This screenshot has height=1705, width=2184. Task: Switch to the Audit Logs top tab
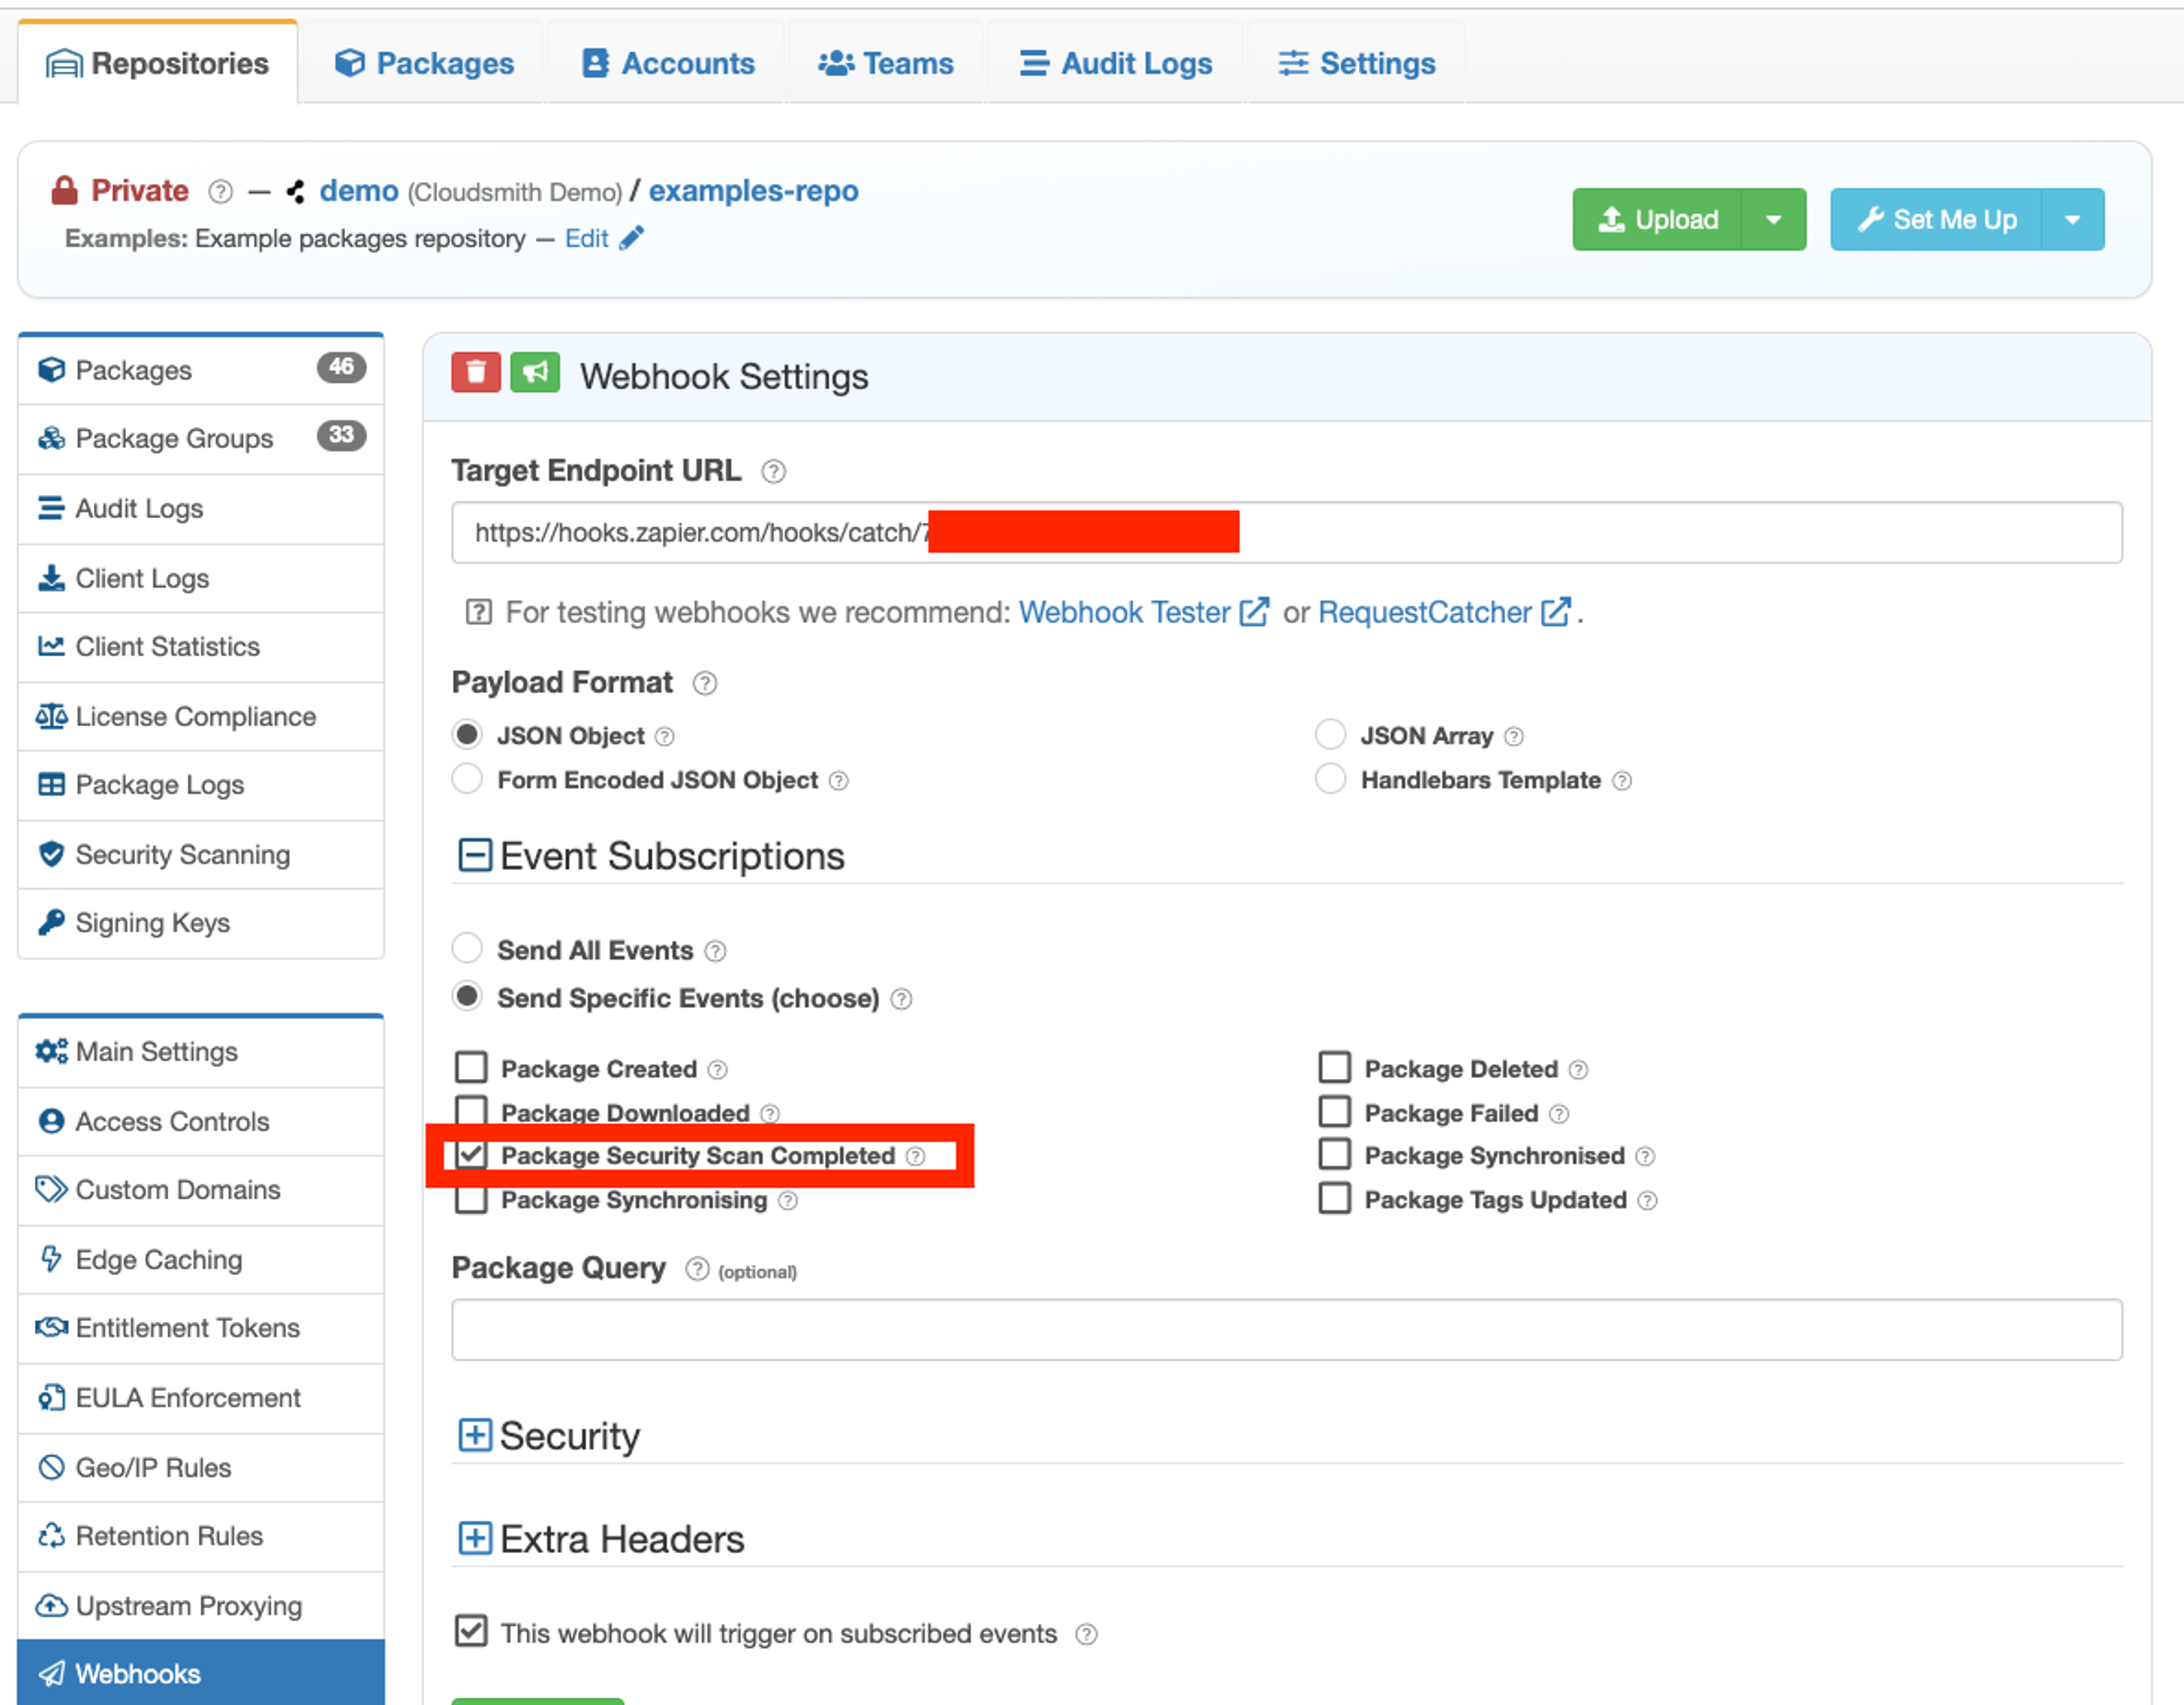pos(1116,63)
